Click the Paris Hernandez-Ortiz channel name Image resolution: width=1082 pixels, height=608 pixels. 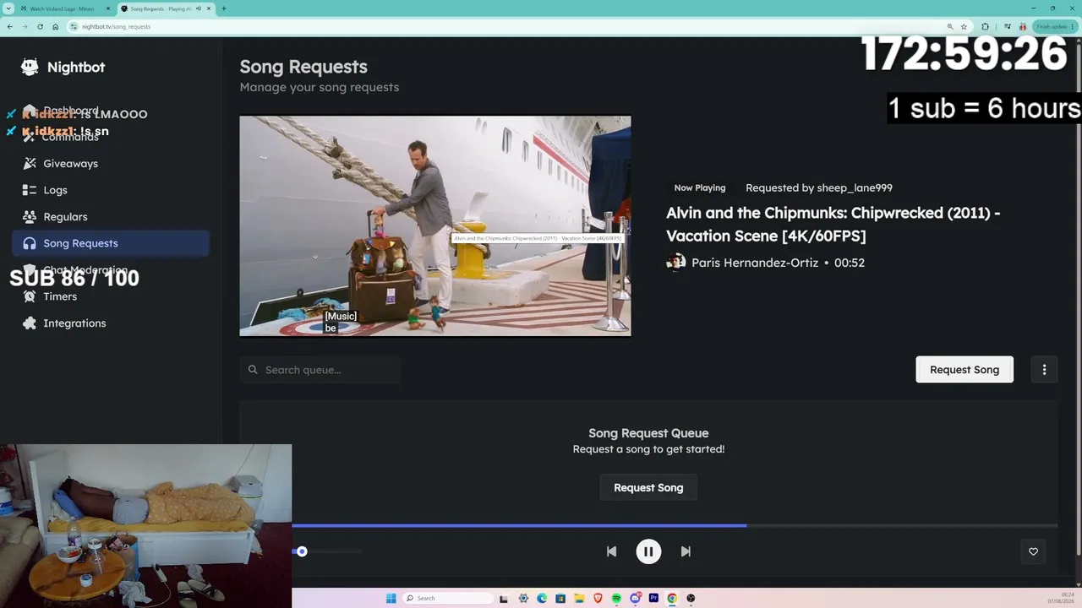coord(755,263)
